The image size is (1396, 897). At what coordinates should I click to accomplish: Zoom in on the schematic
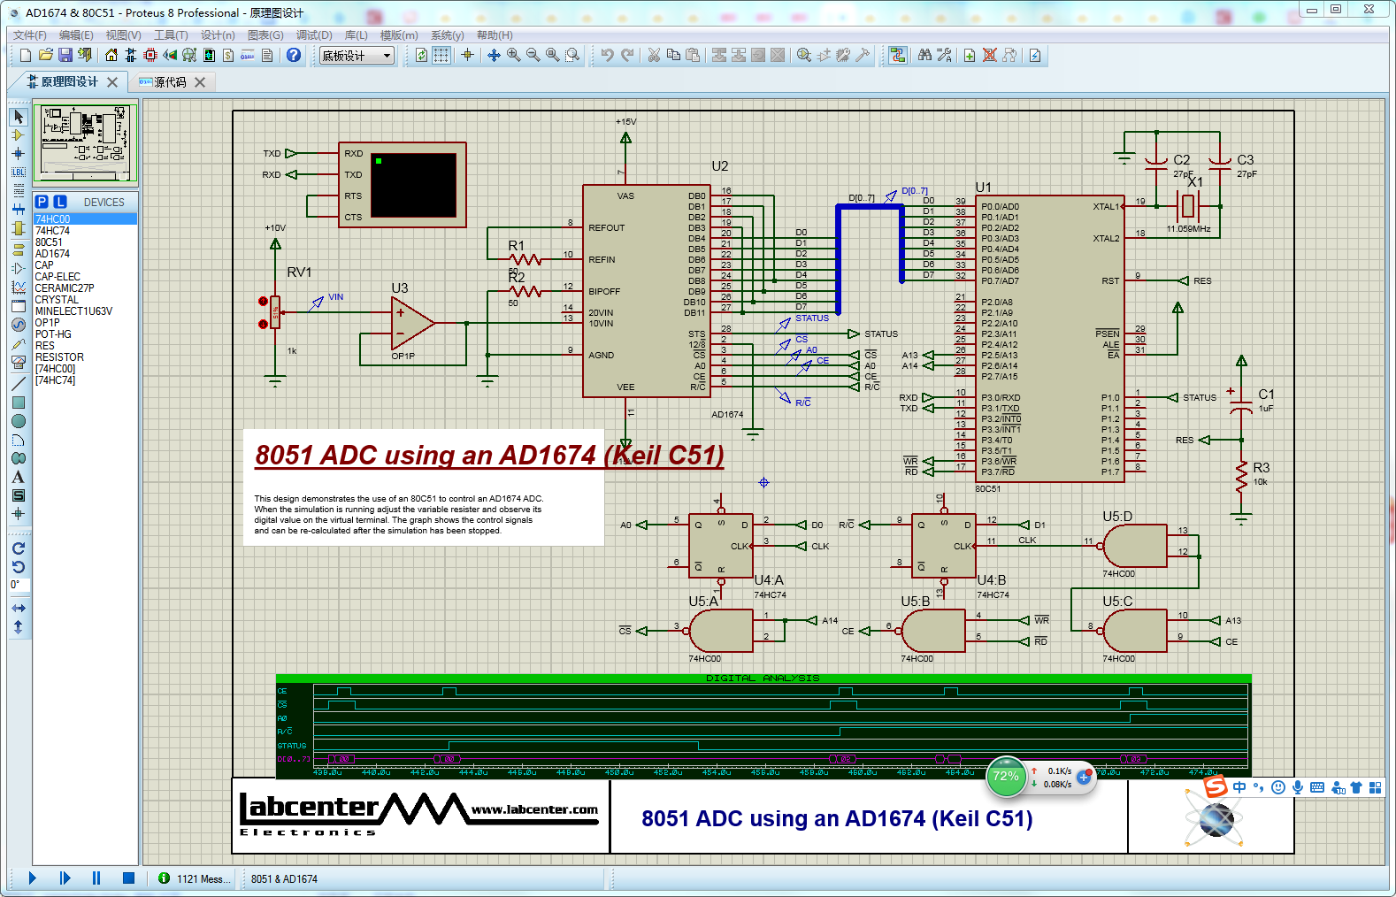click(513, 55)
